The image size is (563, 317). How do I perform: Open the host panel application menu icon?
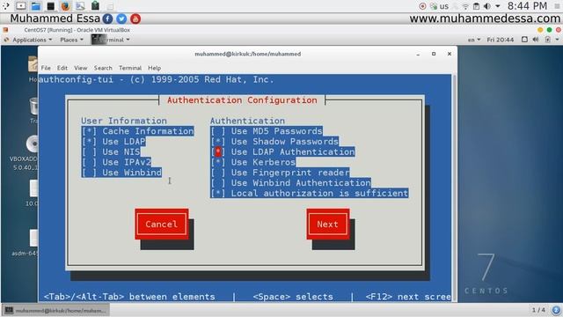click(6, 6)
